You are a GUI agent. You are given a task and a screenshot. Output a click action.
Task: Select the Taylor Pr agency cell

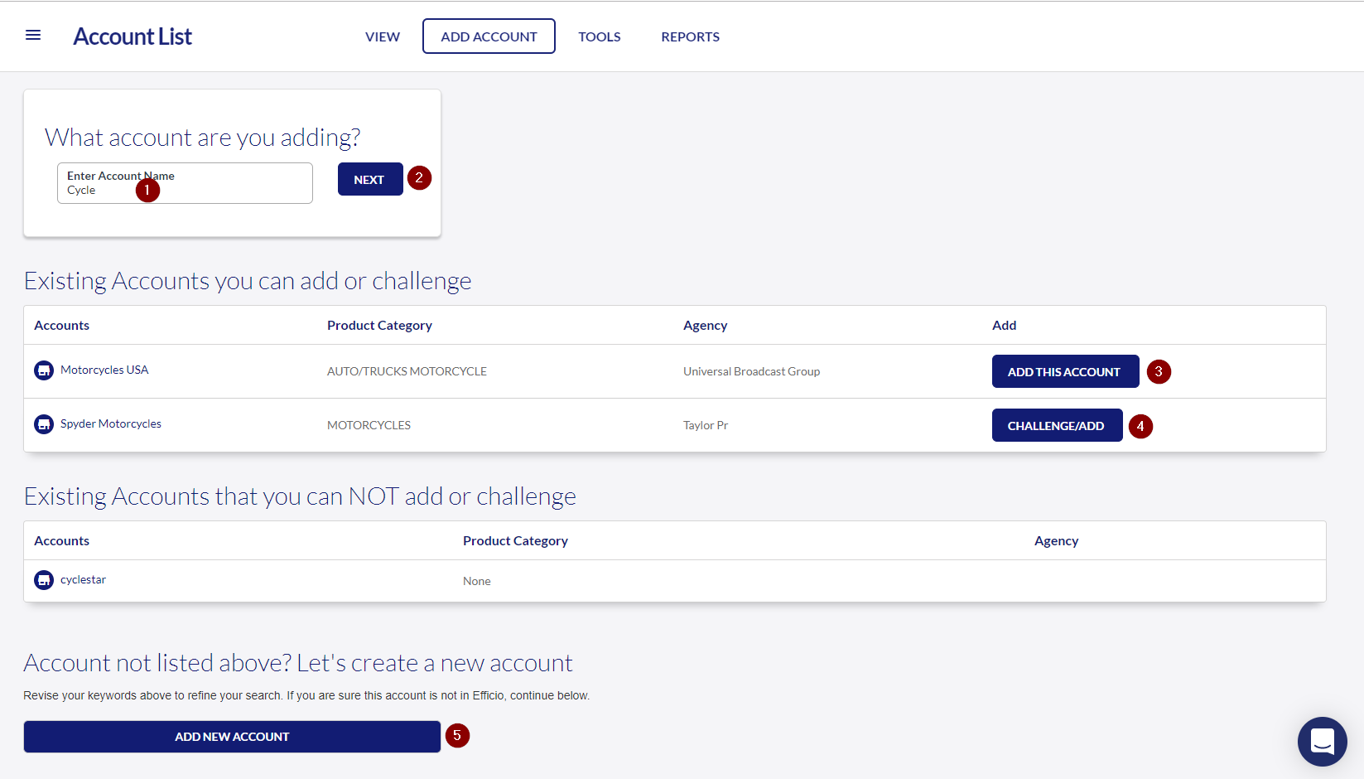[x=706, y=425]
